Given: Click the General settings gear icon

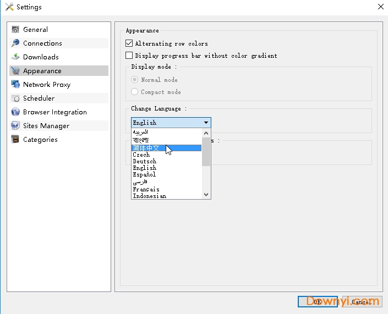Looking at the screenshot, I should (x=15, y=30).
